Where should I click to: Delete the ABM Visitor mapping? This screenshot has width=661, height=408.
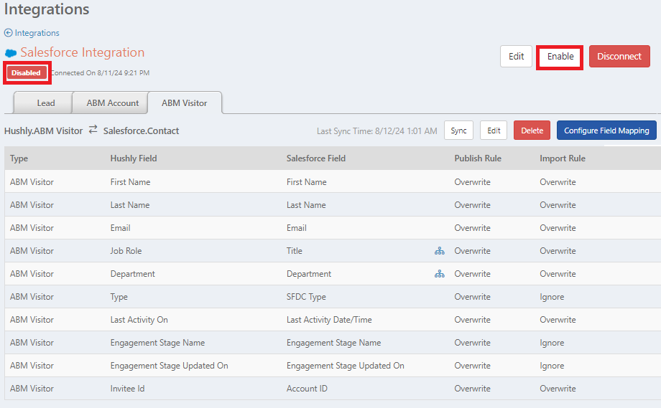coord(532,131)
